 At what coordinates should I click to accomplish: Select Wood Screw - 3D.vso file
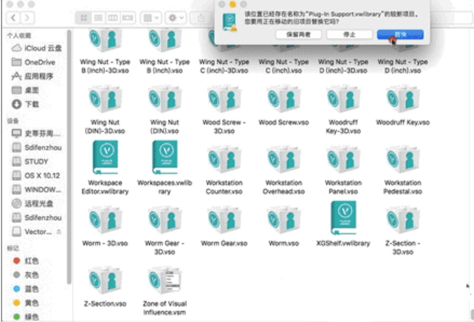point(224,110)
